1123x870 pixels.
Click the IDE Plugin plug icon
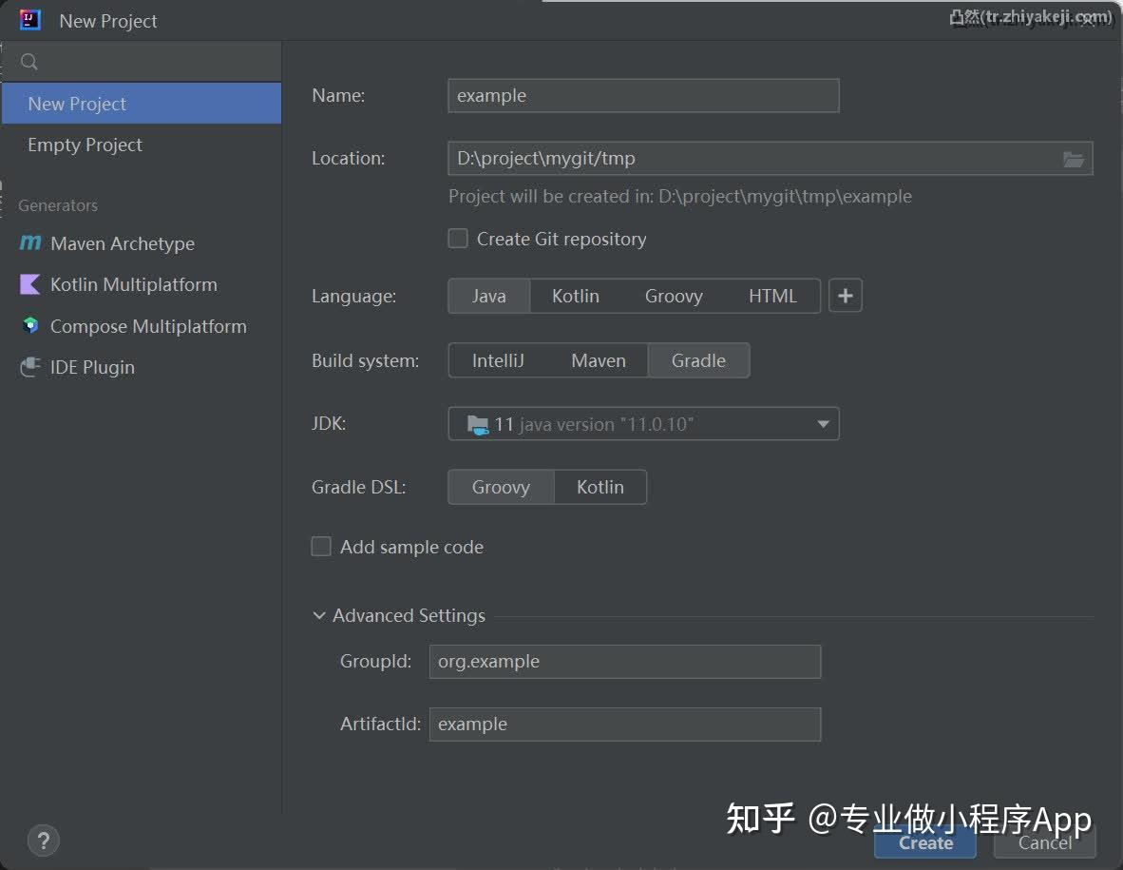tap(30, 367)
